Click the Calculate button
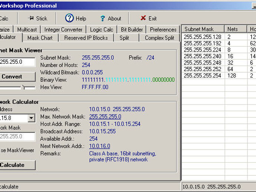The width and height of the screenshot is (256, 192). tap(17, 165)
